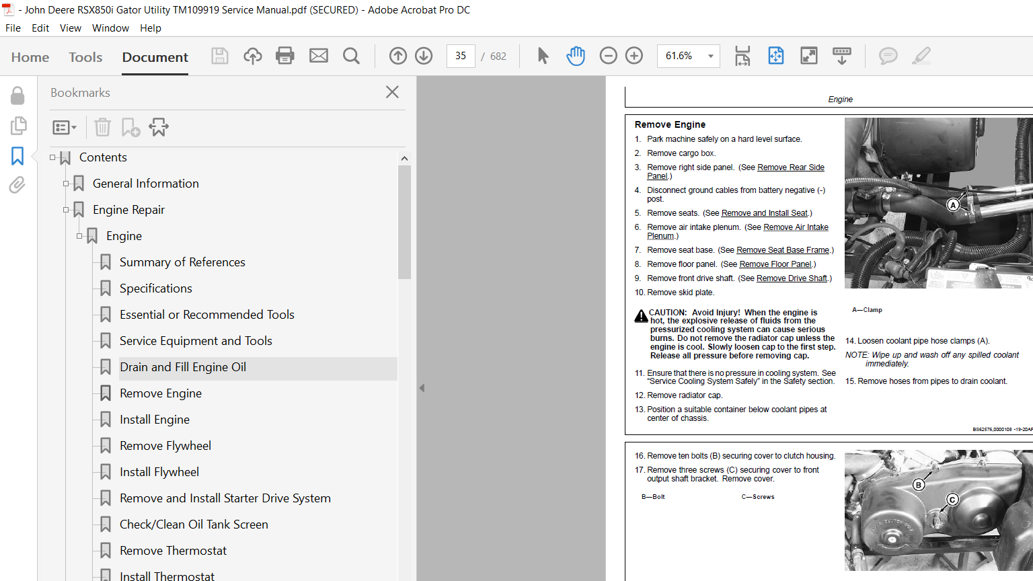1033x581 pixels.
Task: Switch to the Tools tab
Action: tap(85, 57)
